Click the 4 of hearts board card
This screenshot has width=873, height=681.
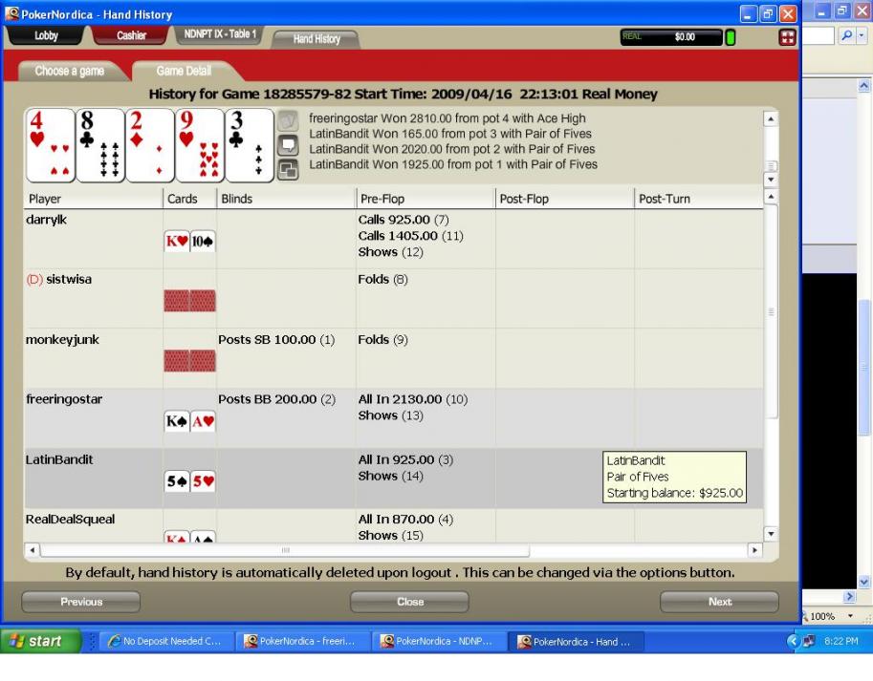click(50, 145)
